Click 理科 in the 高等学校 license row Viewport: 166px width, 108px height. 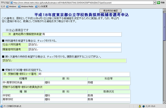pos(66,99)
